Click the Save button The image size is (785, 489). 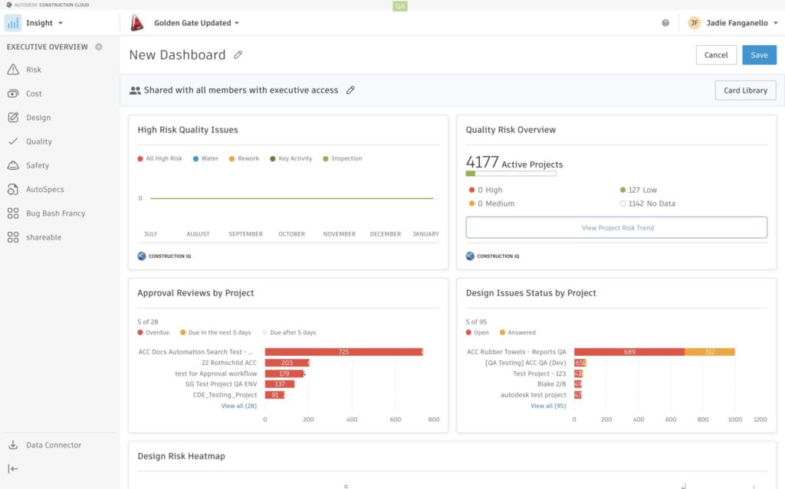pyautogui.click(x=759, y=55)
